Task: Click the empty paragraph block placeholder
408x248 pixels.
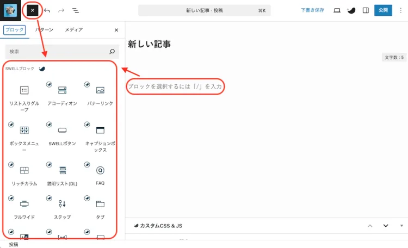Action: point(175,86)
